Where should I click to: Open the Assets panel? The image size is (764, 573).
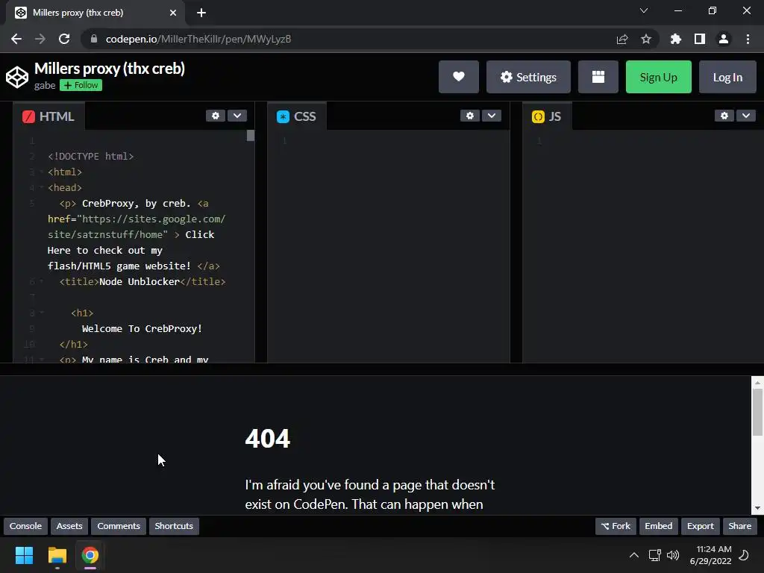[x=69, y=526]
